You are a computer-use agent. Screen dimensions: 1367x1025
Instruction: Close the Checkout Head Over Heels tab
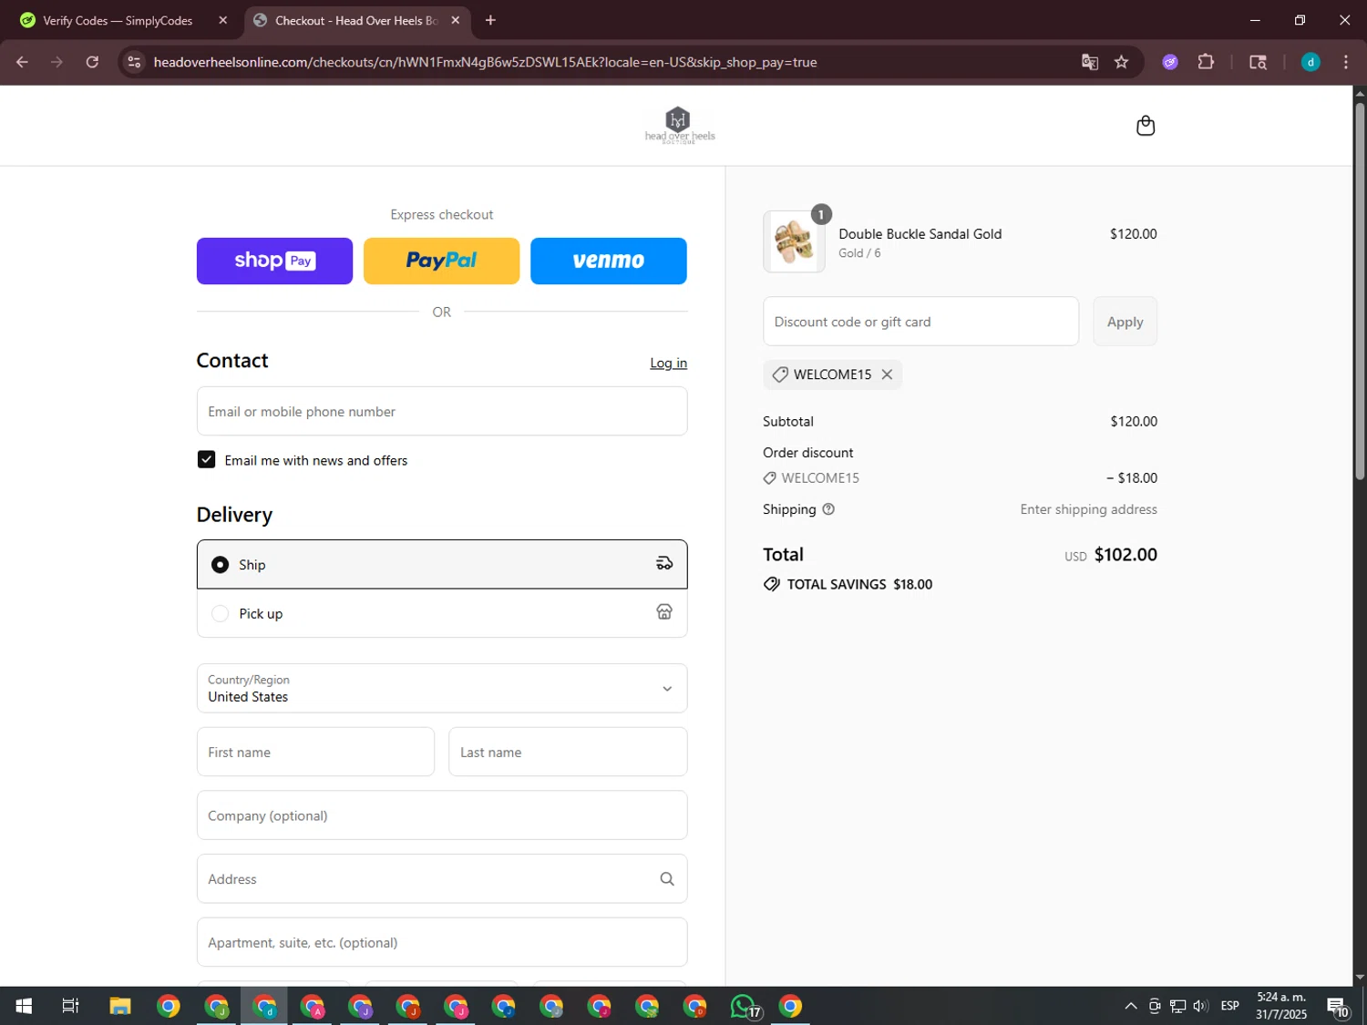point(456,20)
